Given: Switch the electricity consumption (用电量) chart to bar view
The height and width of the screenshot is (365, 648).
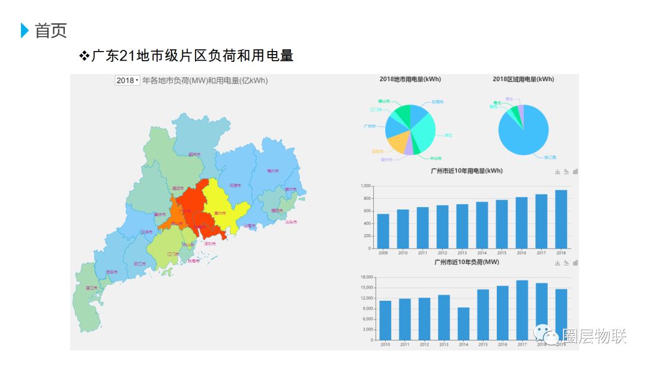Looking at the screenshot, I should point(575,172).
